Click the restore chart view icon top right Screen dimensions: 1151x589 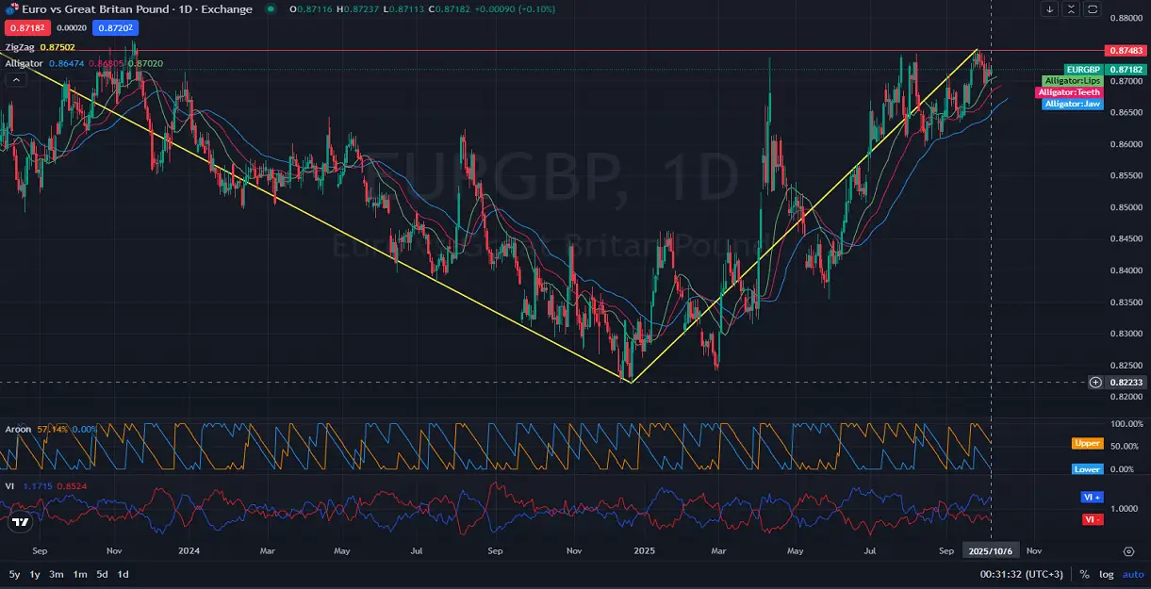(1093, 9)
